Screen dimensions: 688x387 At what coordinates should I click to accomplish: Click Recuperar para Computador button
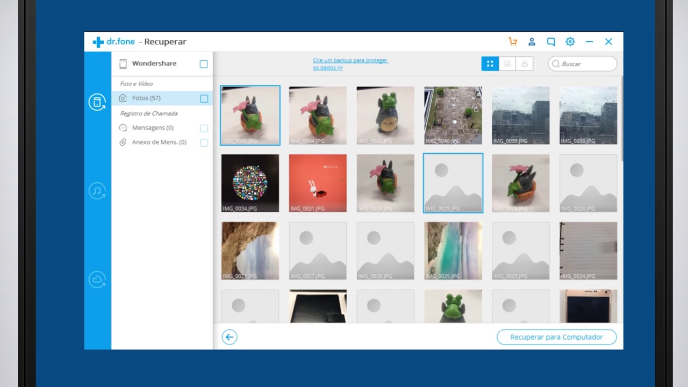coord(556,337)
